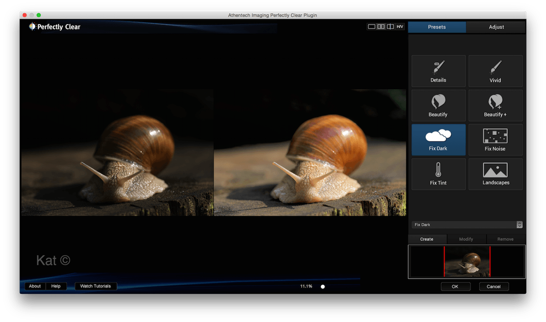Apply the Landscapes preset
This screenshot has height=322, width=546.
tap(495, 174)
